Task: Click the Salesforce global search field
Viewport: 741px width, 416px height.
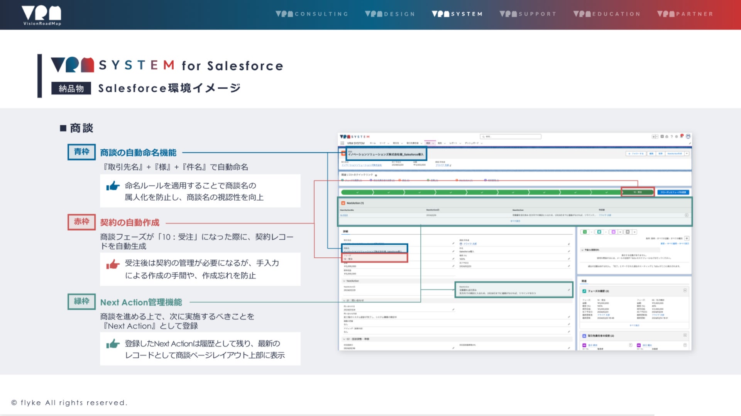Action: click(511, 136)
